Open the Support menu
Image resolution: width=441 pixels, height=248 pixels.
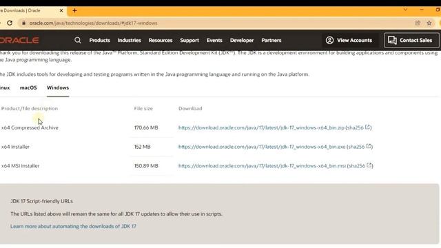189,40
